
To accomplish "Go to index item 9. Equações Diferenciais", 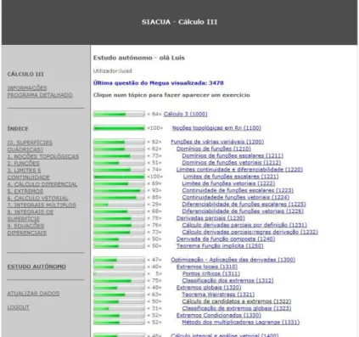I will (27, 229).
